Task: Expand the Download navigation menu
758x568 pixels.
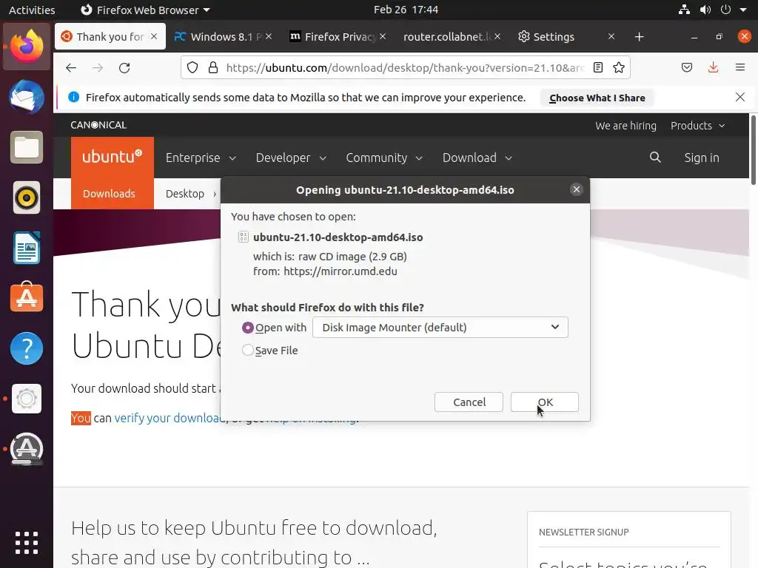Action: (x=477, y=158)
